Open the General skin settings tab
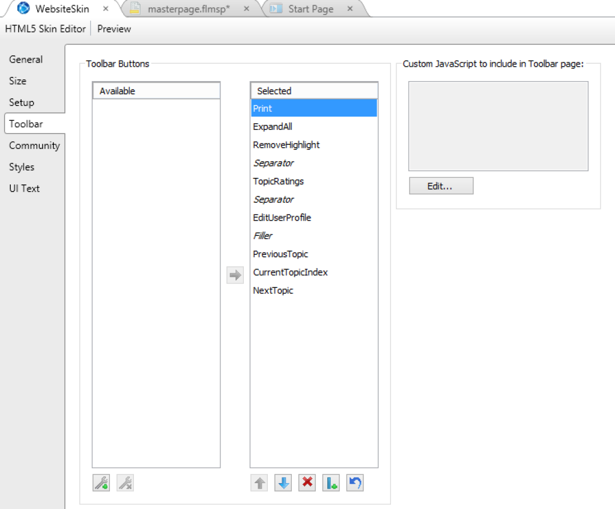Screen dimensions: 615x509 pyautogui.click(x=26, y=59)
